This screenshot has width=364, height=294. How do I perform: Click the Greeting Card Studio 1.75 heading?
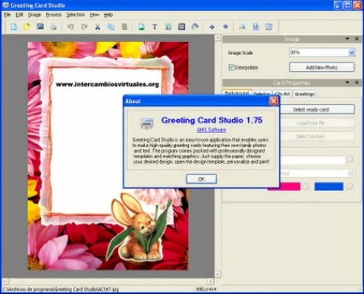point(211,120)
